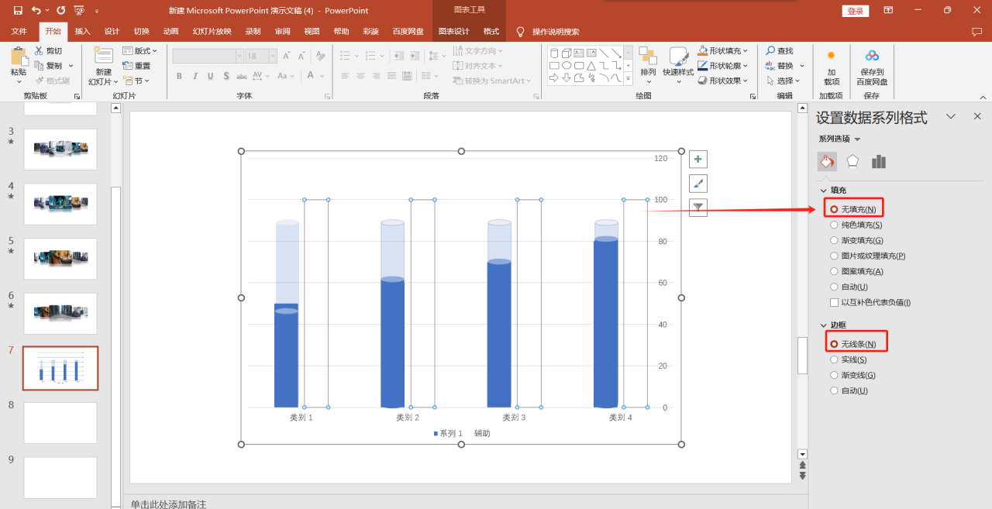Open the chart filters funnel icon
This screenshot has height=509, width=992.
tap(697, 208)
